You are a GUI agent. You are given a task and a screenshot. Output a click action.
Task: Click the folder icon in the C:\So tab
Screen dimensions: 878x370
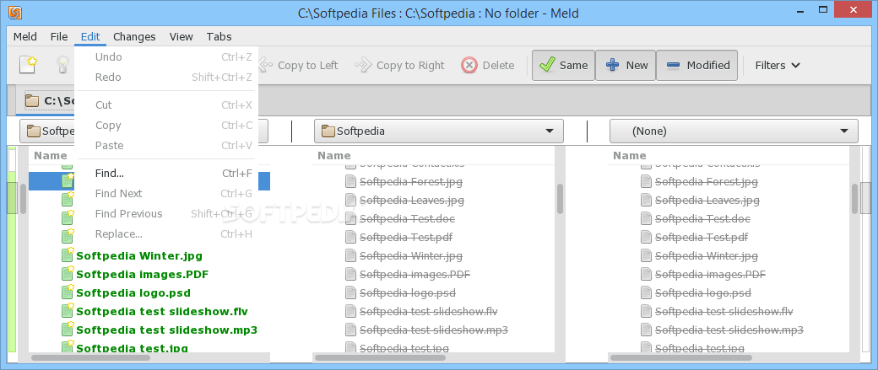click(x=32, y=100)
